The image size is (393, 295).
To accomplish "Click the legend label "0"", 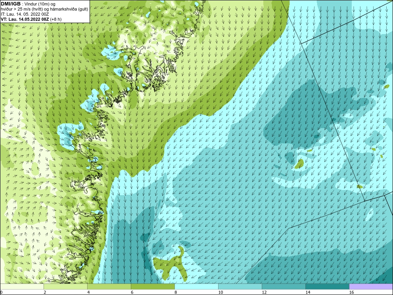I will (x=1, y=292).
